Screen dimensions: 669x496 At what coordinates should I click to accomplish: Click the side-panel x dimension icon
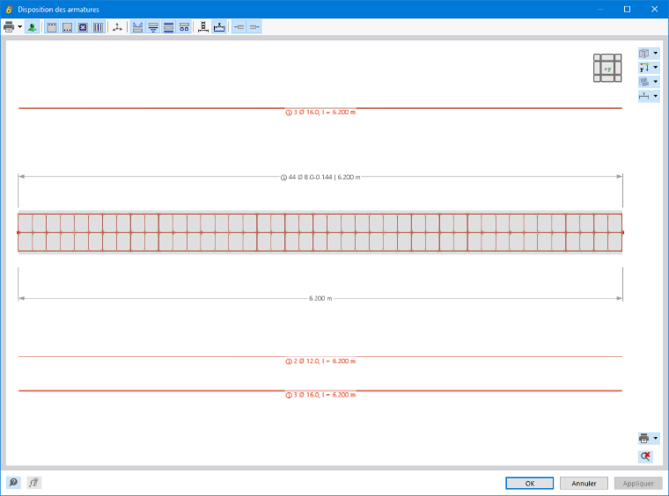point(643,96)
